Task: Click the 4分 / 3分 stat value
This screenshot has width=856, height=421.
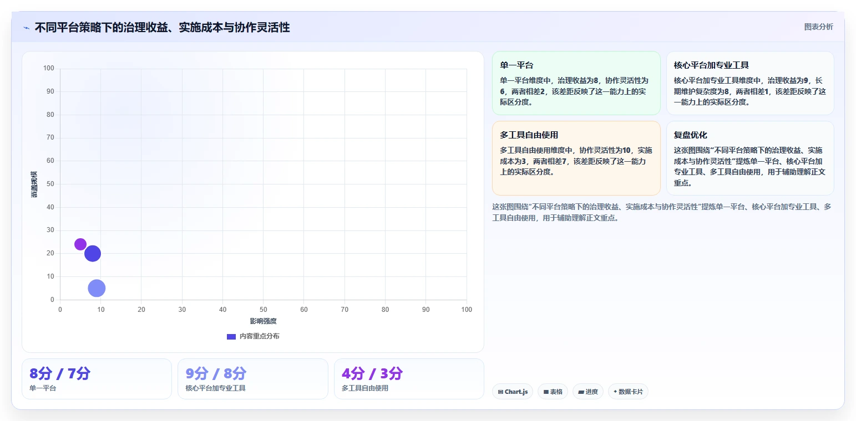Action: click(372, 373)
